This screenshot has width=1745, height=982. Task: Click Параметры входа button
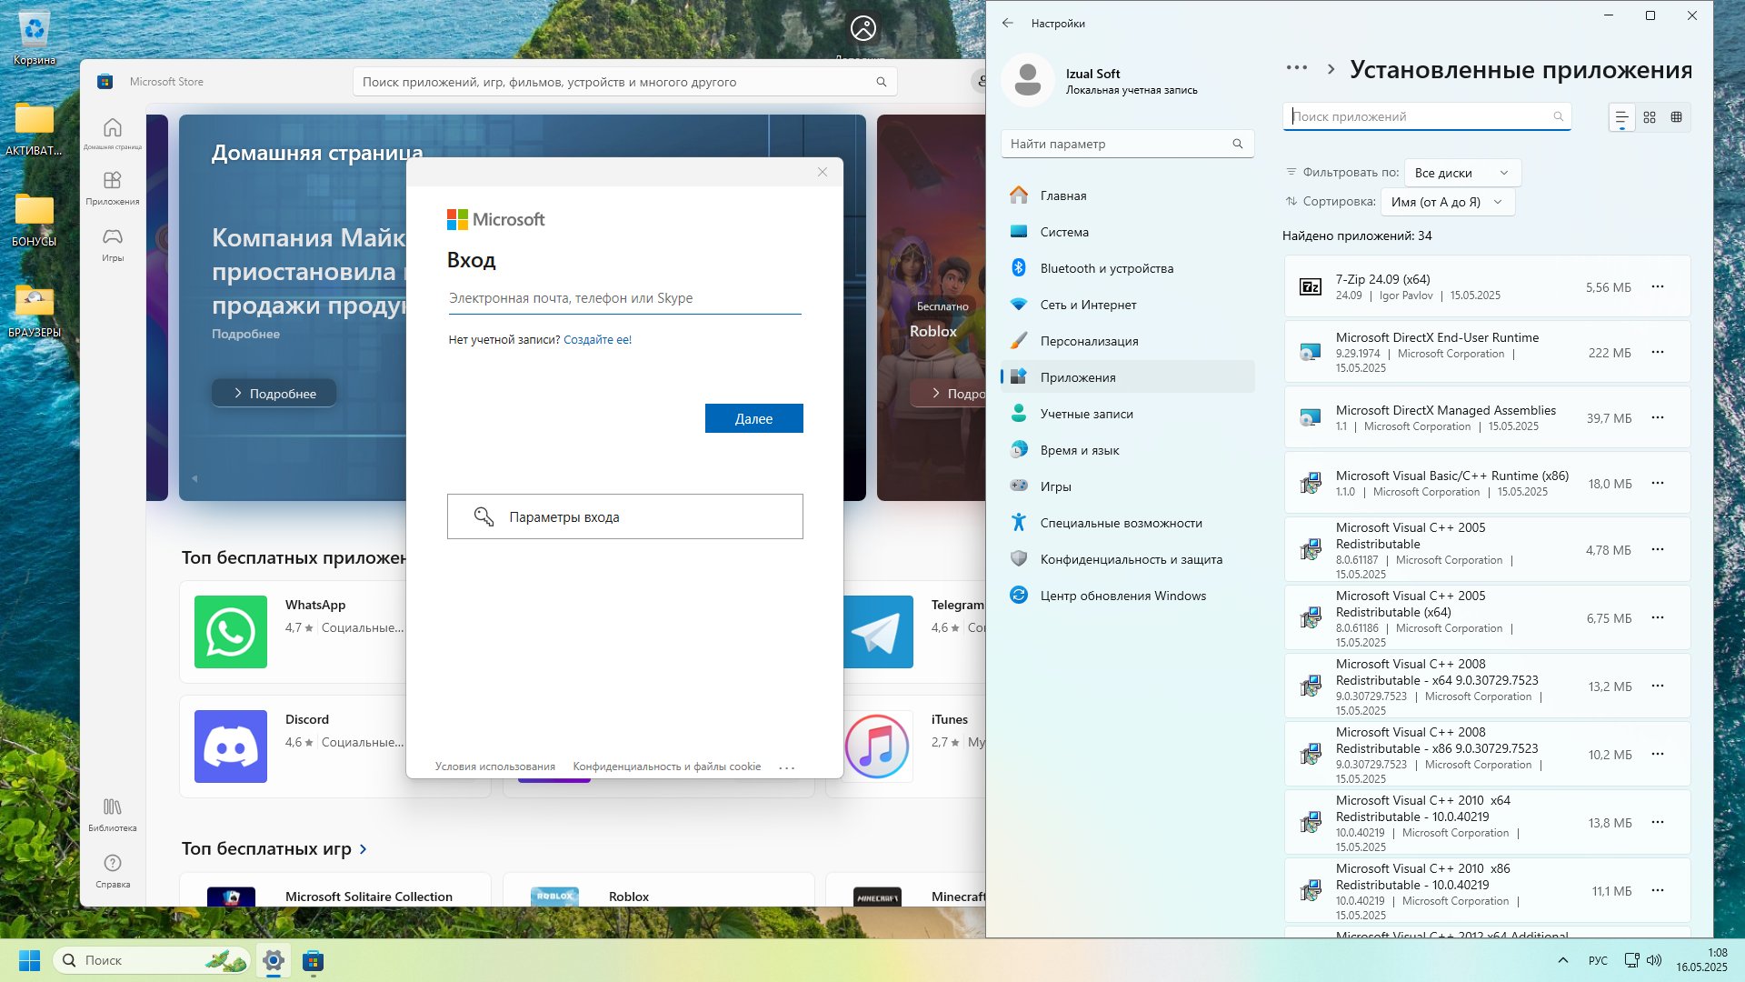[625, 516]
